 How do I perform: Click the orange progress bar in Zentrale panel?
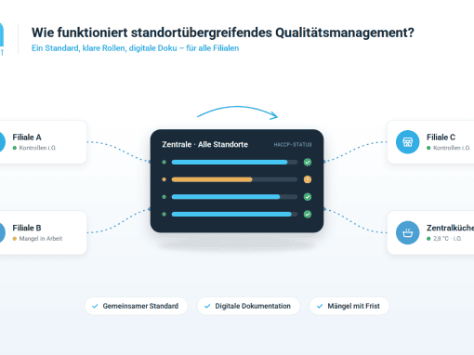212,179
